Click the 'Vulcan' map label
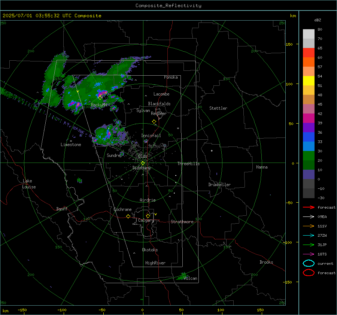Image resolution: width=337 pixels, height=315 pixels. click(190, 278)
